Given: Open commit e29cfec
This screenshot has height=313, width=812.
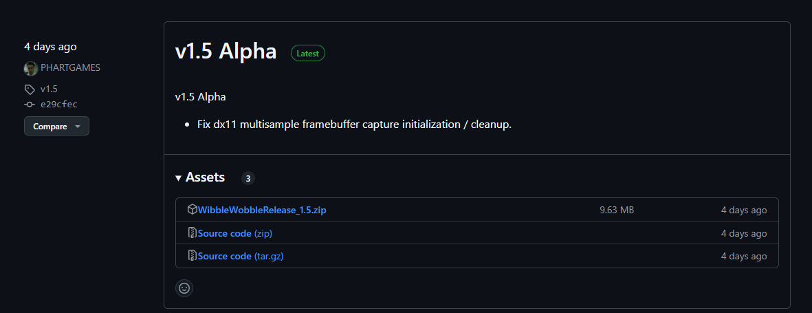Looking at the screenshot, I should click(58, 105).
